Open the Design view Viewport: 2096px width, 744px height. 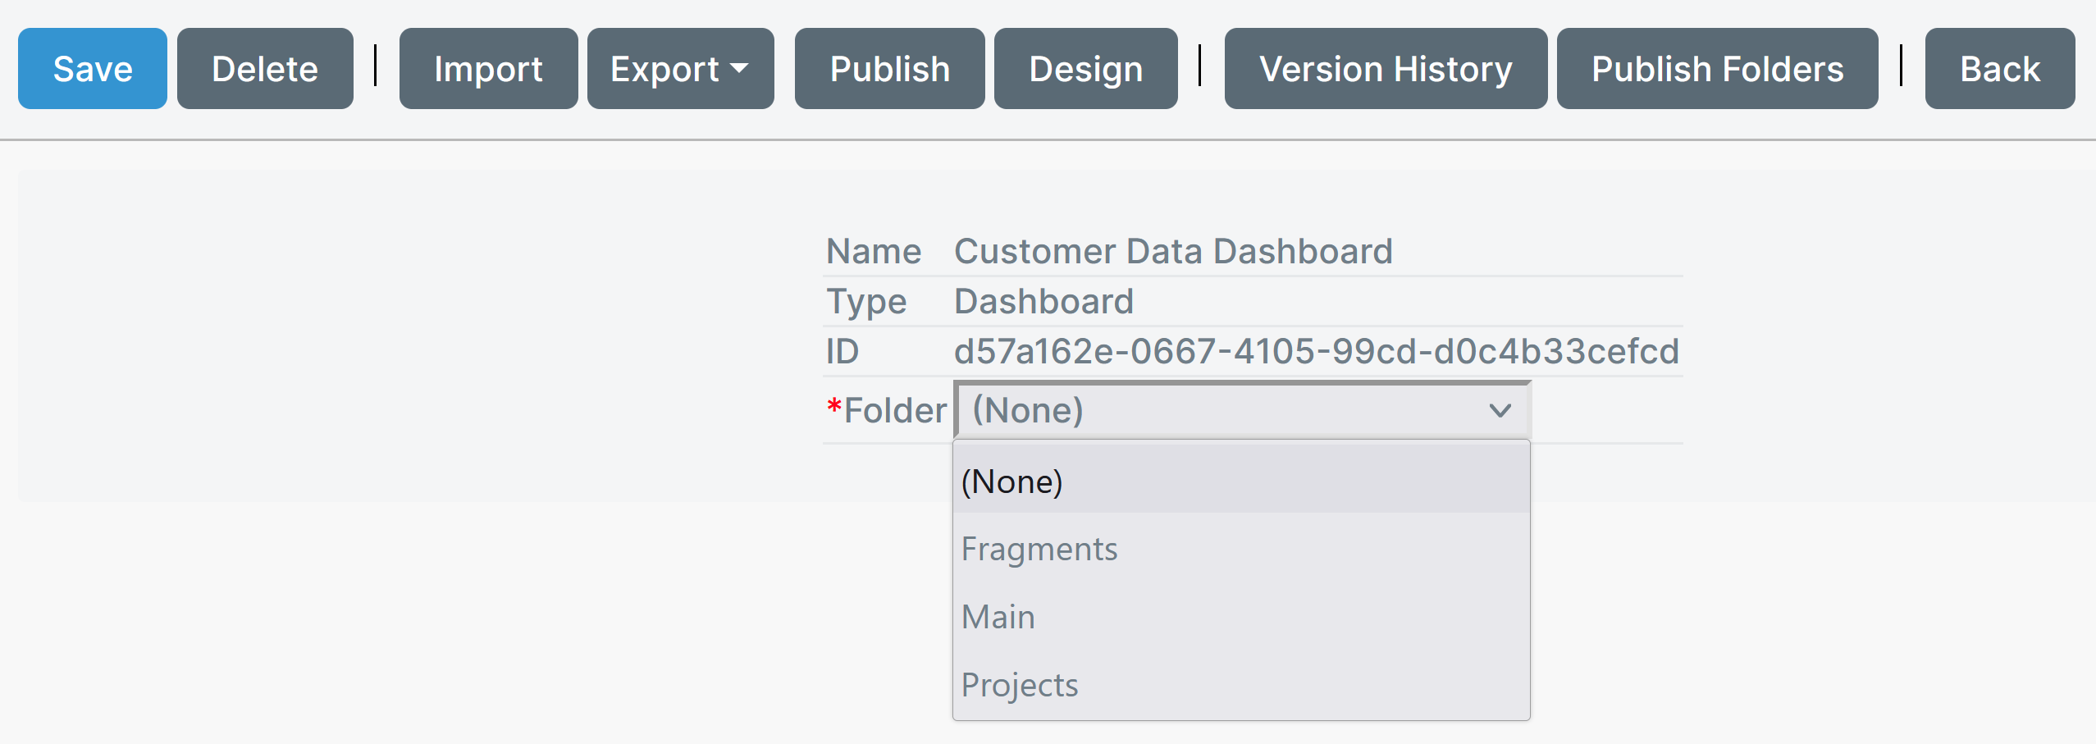(1085, 69)
